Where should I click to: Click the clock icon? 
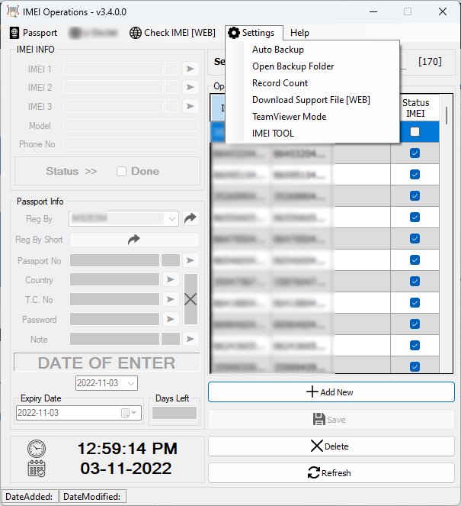(x=37, y=449)
